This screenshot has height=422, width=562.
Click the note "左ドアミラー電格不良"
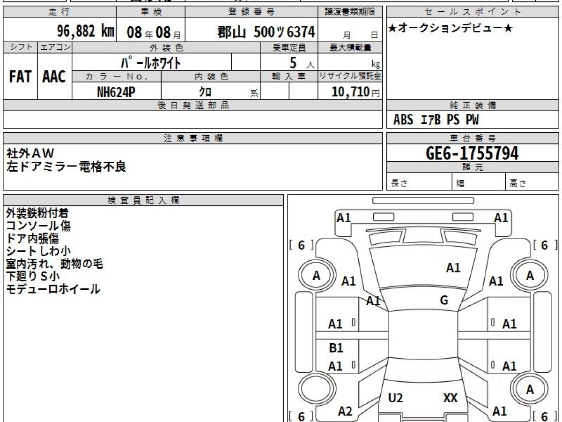pos(66,166)
